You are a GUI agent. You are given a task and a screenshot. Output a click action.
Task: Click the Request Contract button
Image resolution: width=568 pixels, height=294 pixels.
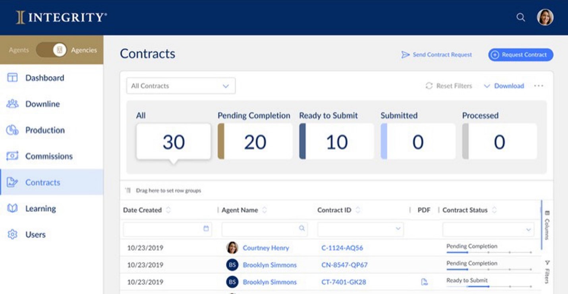point(520,55)
